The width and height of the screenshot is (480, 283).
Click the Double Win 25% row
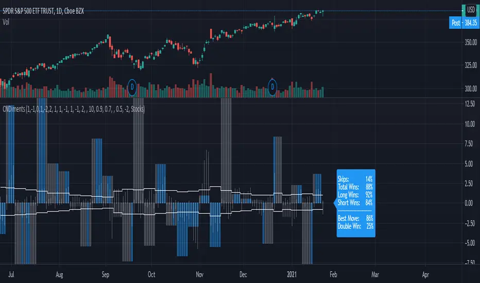355,226
